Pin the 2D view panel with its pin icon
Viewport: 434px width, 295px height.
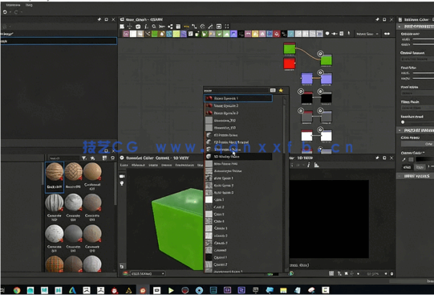377,158
